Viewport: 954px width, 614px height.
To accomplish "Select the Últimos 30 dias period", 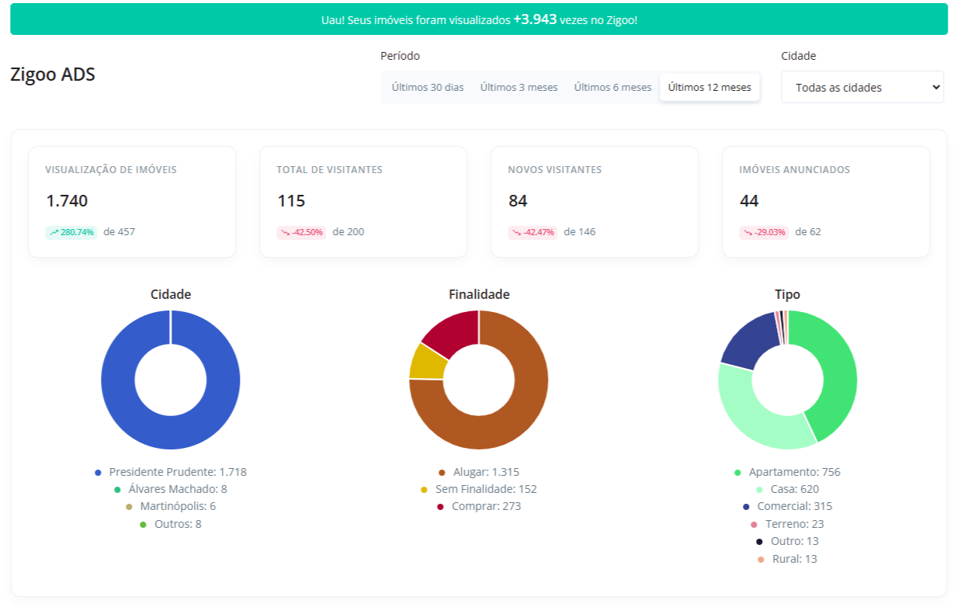I will (427, 88).
